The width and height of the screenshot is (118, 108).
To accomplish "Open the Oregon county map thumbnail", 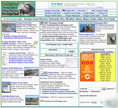I will 72,63.
